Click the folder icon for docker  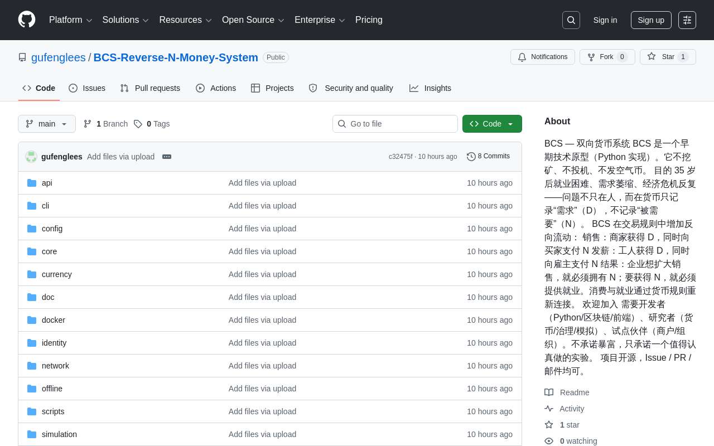point(32,320)
